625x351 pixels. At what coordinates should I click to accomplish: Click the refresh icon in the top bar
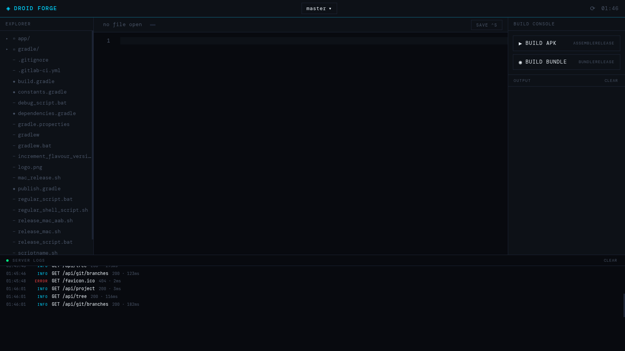coord(593,8)
